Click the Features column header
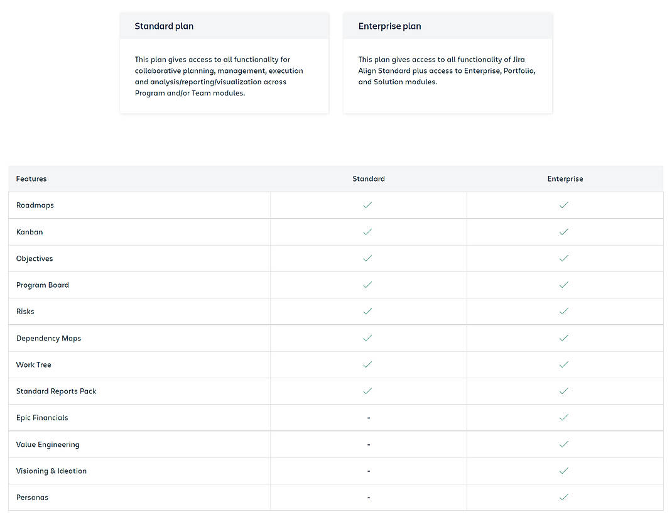The image size is (672, 519). [x=31, y=178]
